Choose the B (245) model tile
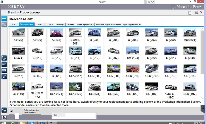The image size is (206, 124). [95, 36]
